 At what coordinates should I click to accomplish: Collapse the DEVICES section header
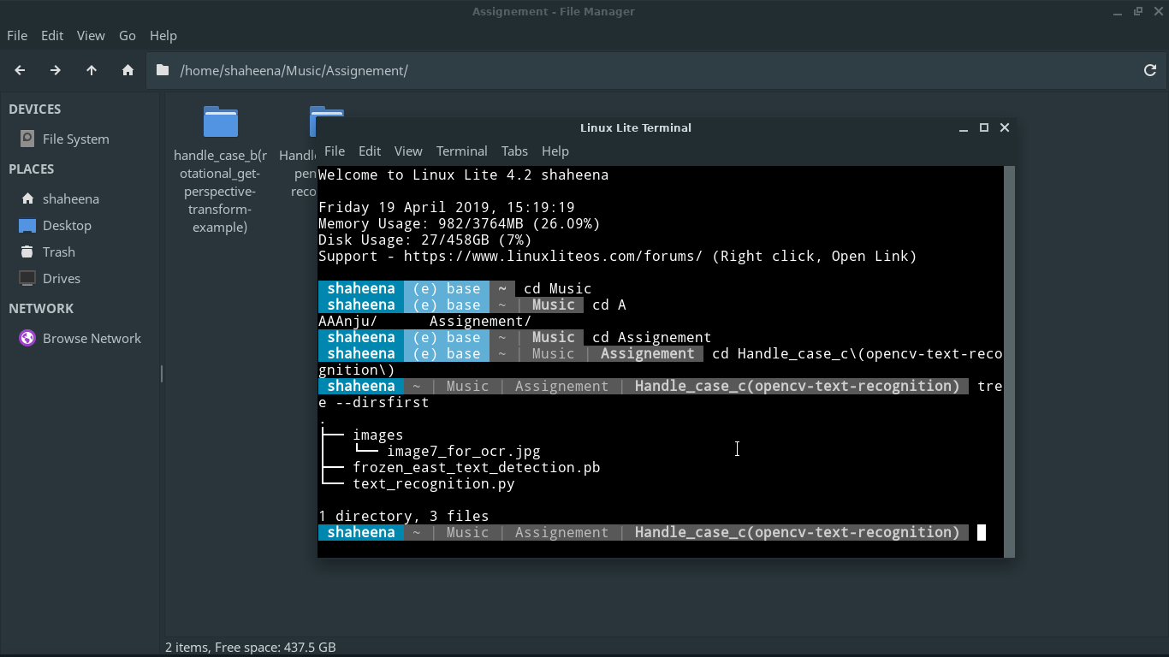pos(34,109)
